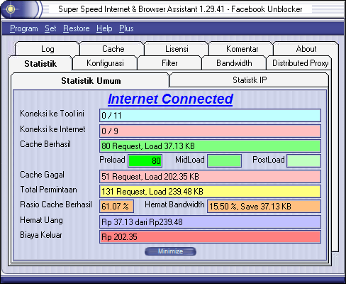This screenshot has width=346, height=284.
Task: Click the Preload green box showing 80
Action: [145, 161]
